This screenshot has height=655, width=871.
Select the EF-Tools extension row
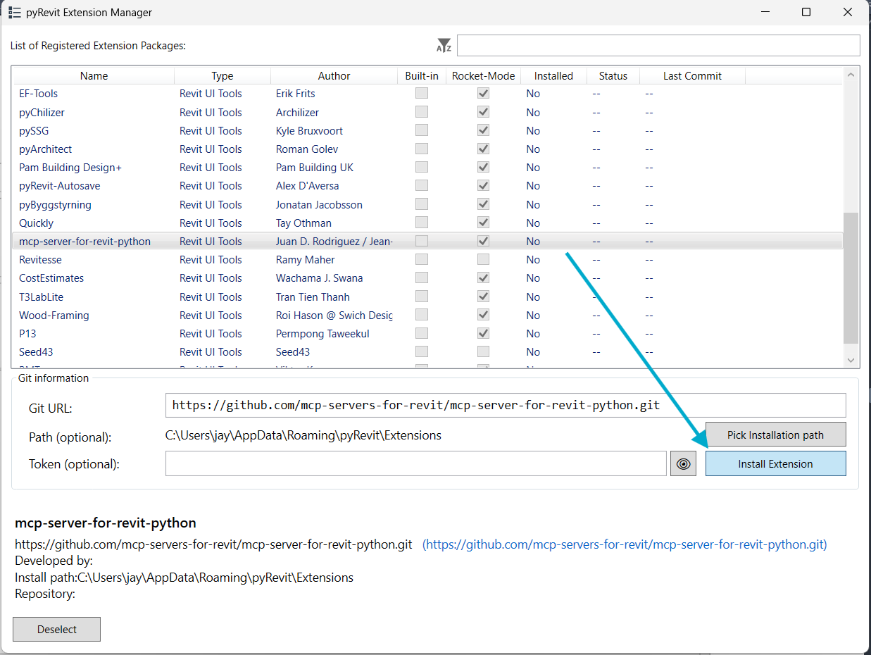click(x=428, y=94)
